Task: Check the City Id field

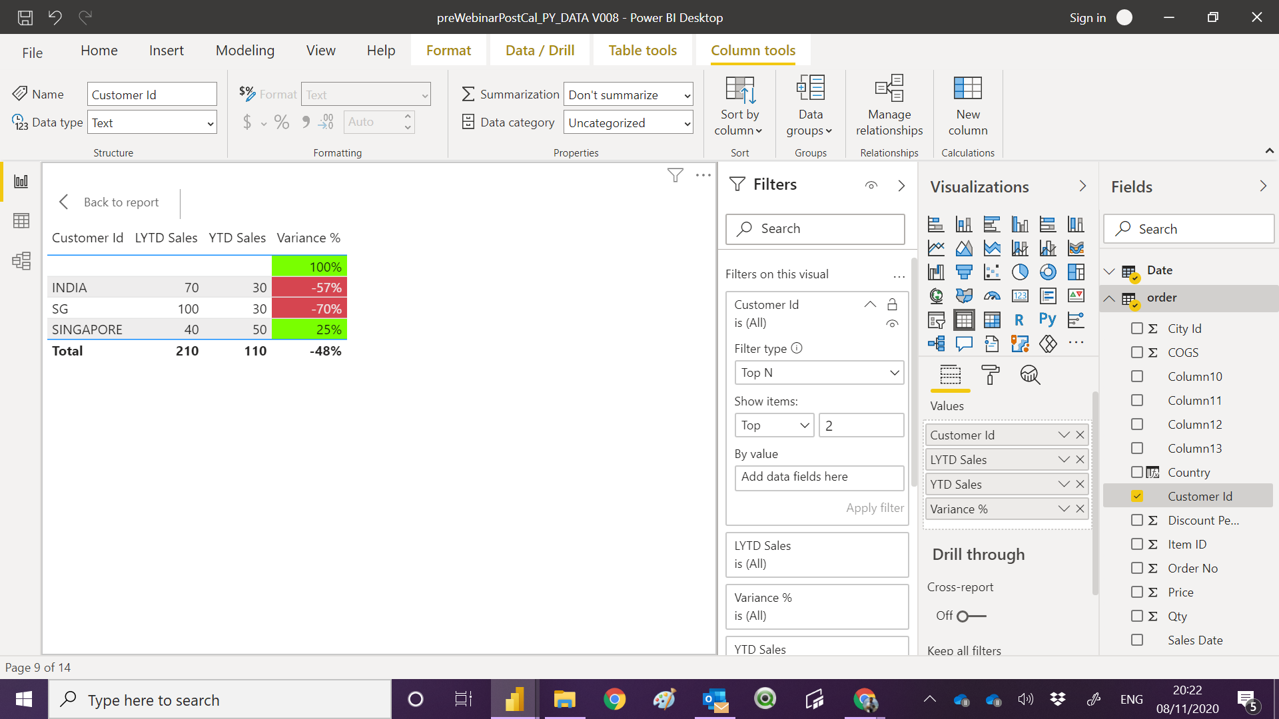Action: click(x=1137, y=328)
